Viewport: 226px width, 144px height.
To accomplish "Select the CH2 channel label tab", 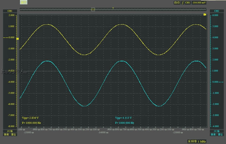I will point(216,11).
